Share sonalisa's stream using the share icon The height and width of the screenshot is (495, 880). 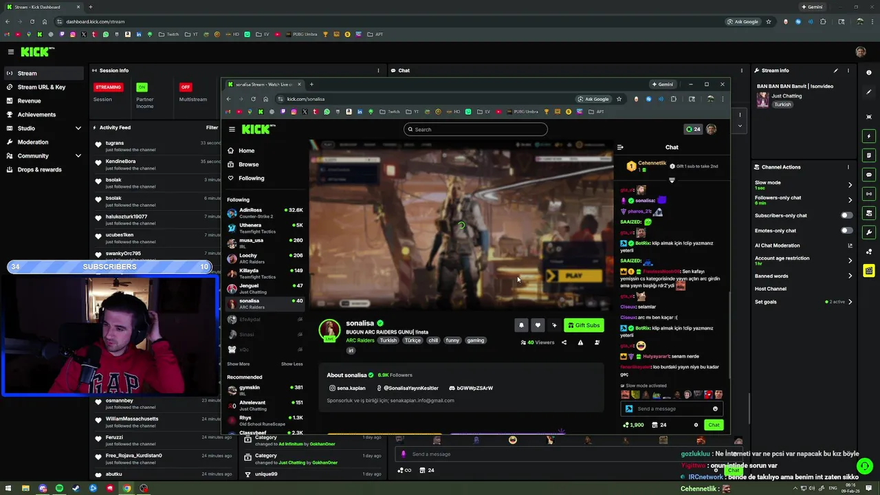point(564,342)
